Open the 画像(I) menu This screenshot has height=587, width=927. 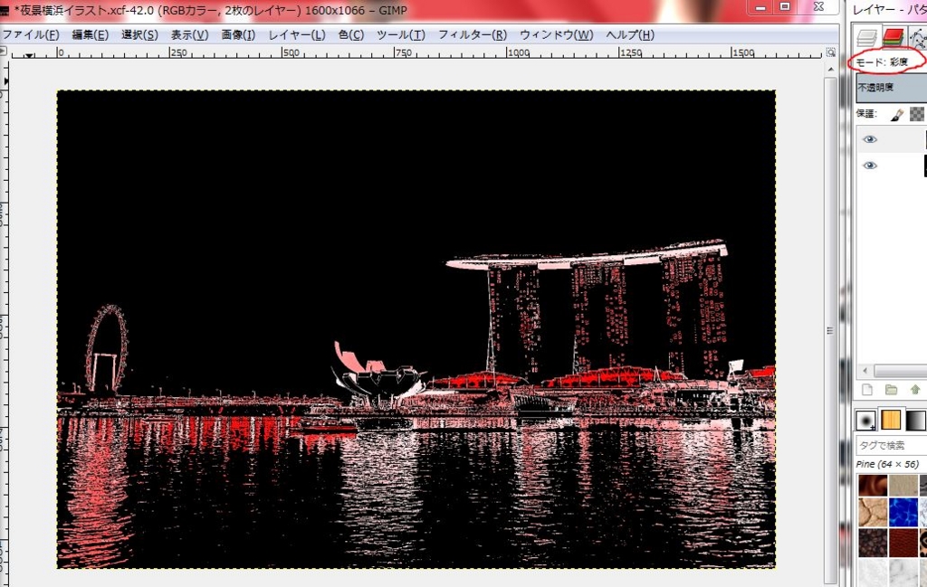pyautogui.click(x=238, y=35)
